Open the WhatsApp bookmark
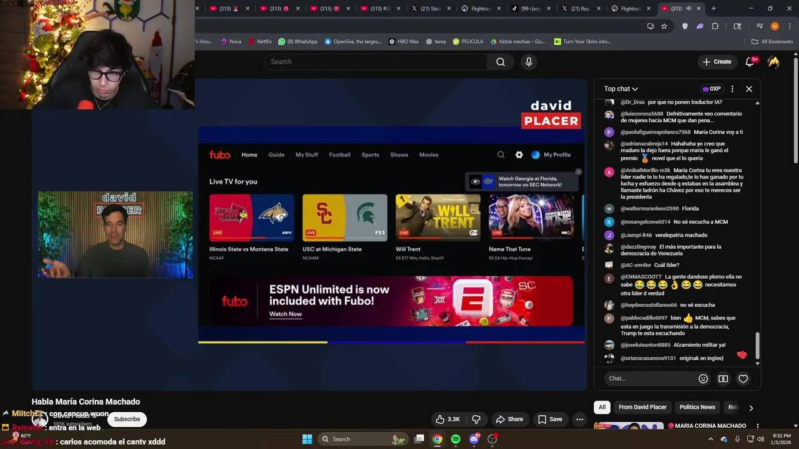This screenshot has height=449, width=799. pyautogui.click(x=298, y=42)
